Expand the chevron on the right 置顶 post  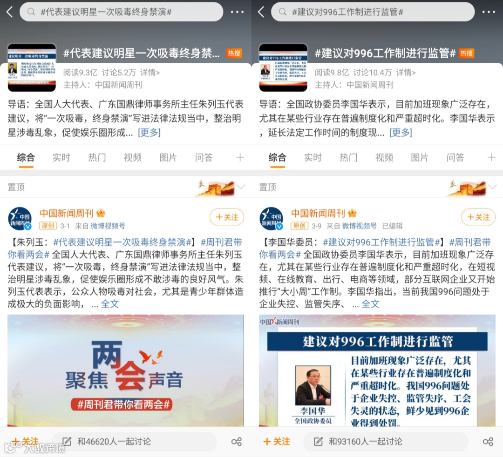pyautogui.click(x=492, y=187)
